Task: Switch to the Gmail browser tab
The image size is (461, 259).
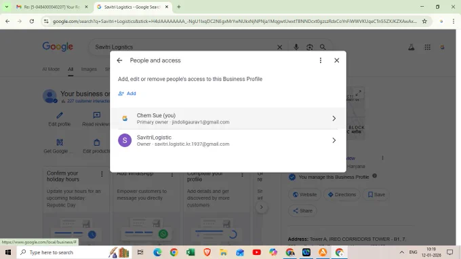Action: pos(53,7)
